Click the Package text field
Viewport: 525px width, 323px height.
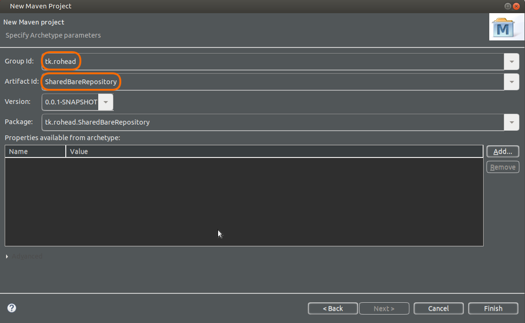[x=273, y=122]
